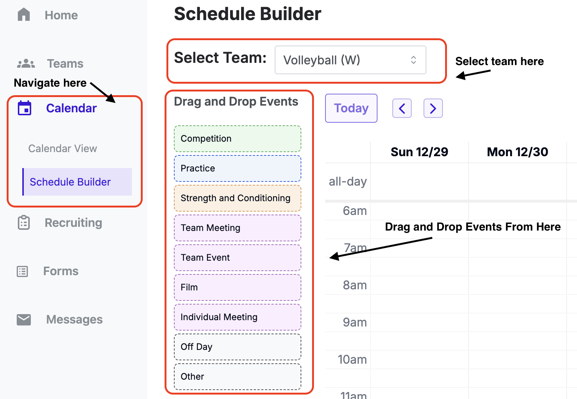
Task: Click the Home house icon
Action: coord(24,15)
